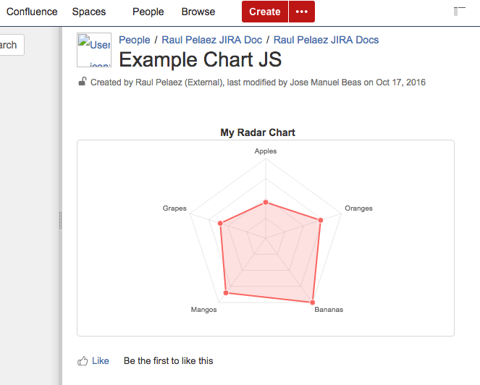Select the Grapes data point on the radar chart
This screenshot has height=385, width=480.
coord(220,223)
